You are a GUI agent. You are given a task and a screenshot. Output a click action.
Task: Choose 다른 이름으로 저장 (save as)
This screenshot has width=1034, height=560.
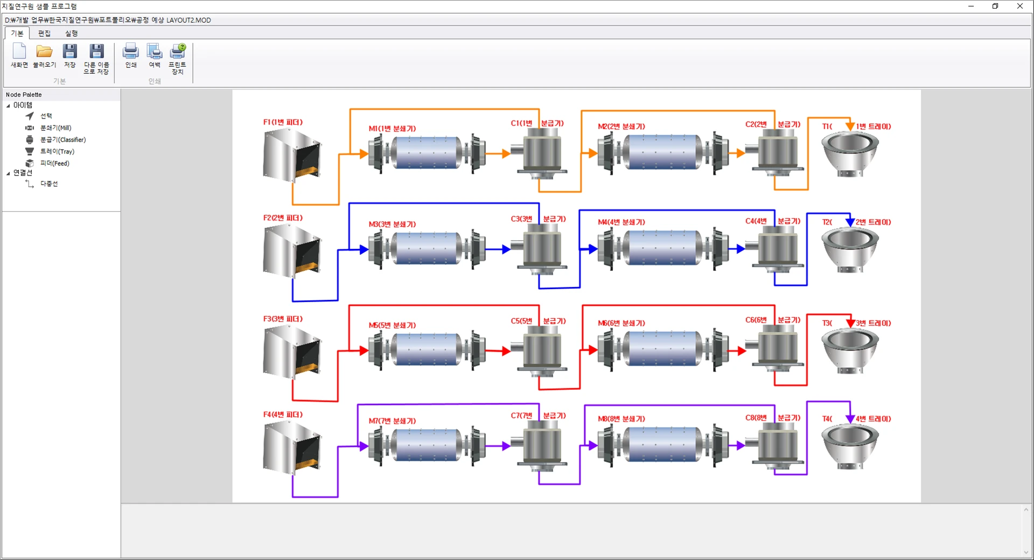pos(96,59)
